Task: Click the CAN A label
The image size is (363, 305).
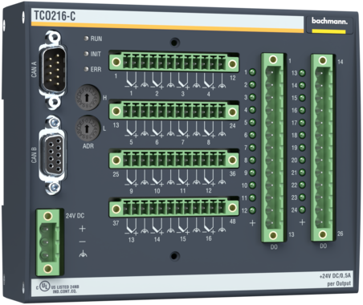Action: (x=35, y=69)
